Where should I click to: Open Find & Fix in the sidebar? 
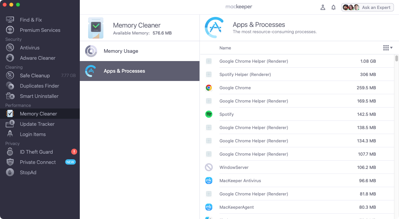(40, 20)
